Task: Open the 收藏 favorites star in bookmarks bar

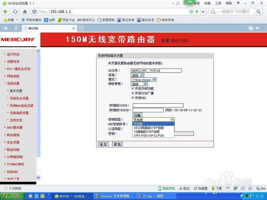Action: (x=9, y=20)
